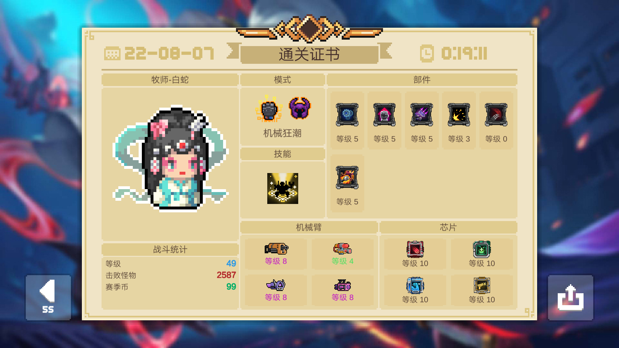Image resolution: width=619 pixels, height=348 pixels.
Task: Click the purple demon mask mode icon
Action: [x=300, y=108]
